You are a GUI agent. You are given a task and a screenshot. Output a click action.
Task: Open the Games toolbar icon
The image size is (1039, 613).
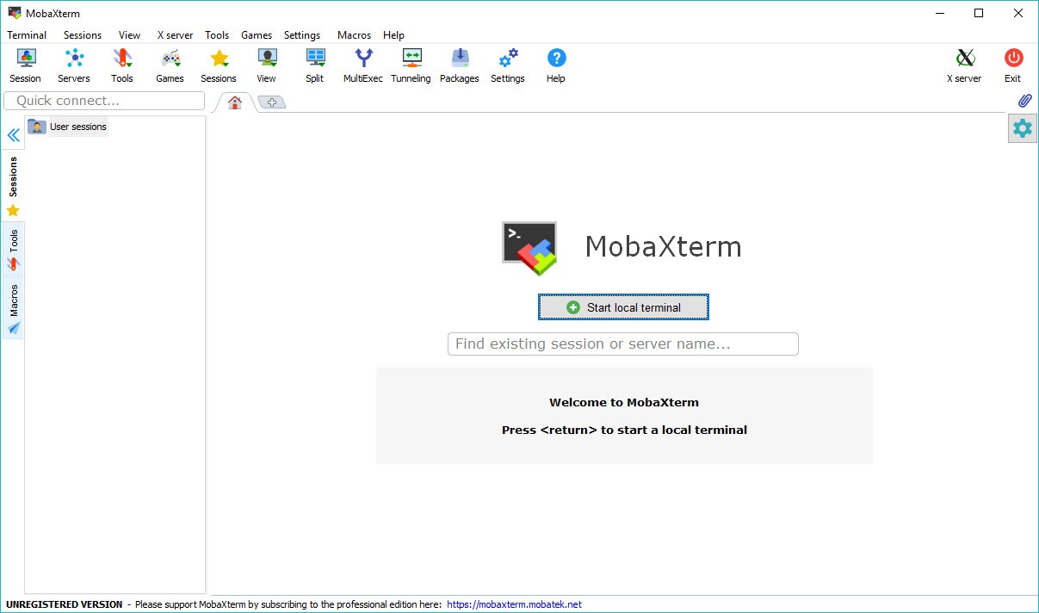pyautogui.click(x=170, y=65)
